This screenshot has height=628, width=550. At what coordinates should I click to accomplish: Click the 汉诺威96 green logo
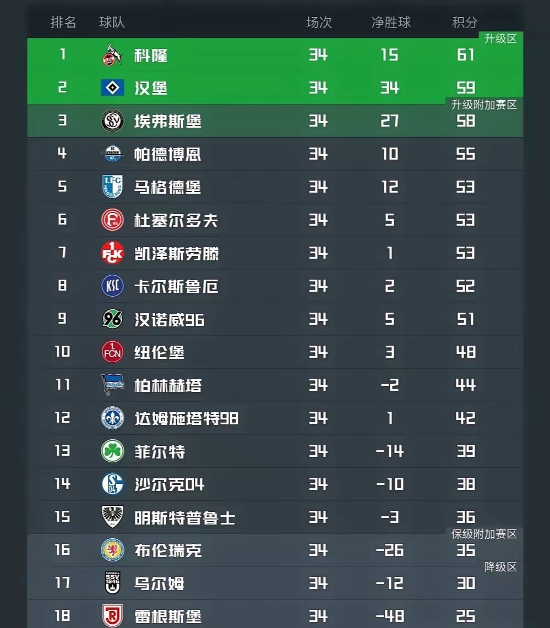(x=112, y=319)
